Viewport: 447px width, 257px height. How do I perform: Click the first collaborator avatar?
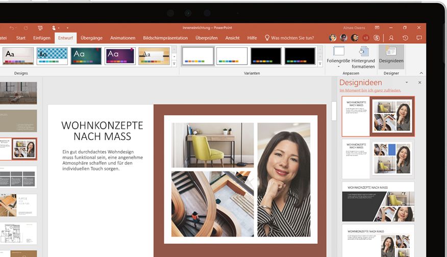[x=333, y=38]
